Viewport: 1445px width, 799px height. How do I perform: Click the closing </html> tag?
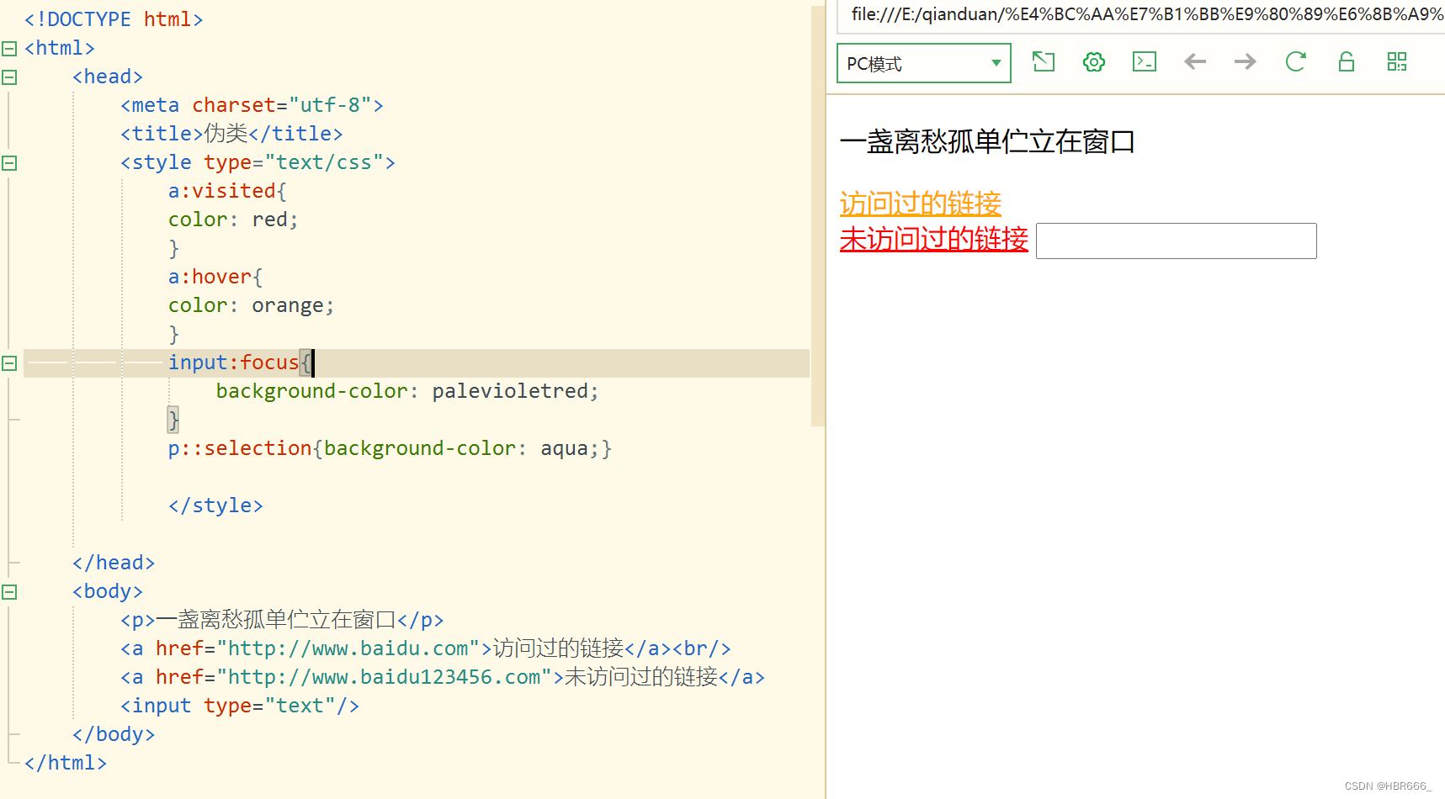click(x=66, y=763)
